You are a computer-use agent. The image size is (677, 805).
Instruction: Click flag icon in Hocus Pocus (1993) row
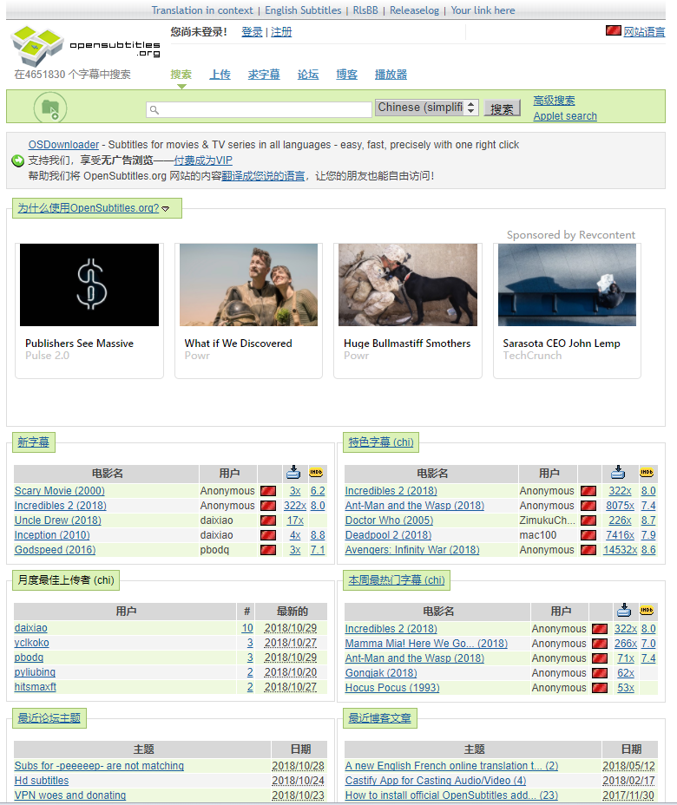(x=600, y=688)
